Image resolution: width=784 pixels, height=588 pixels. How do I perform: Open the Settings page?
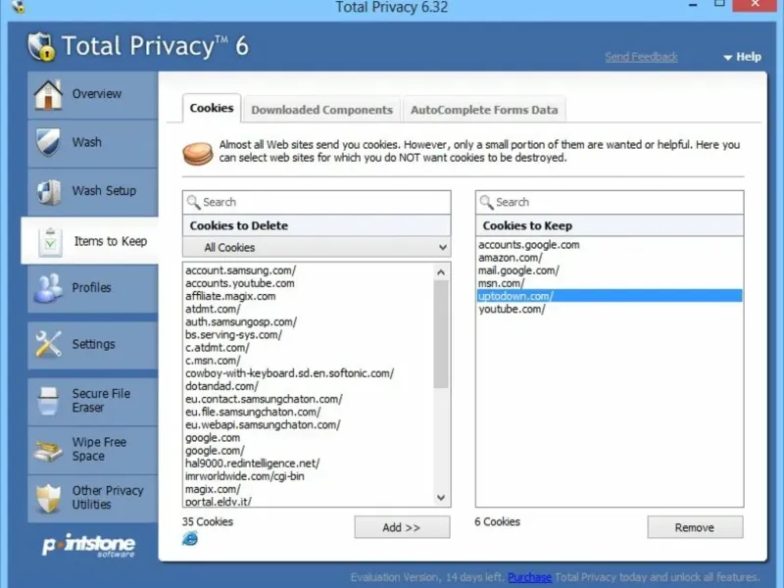[93, 345]
